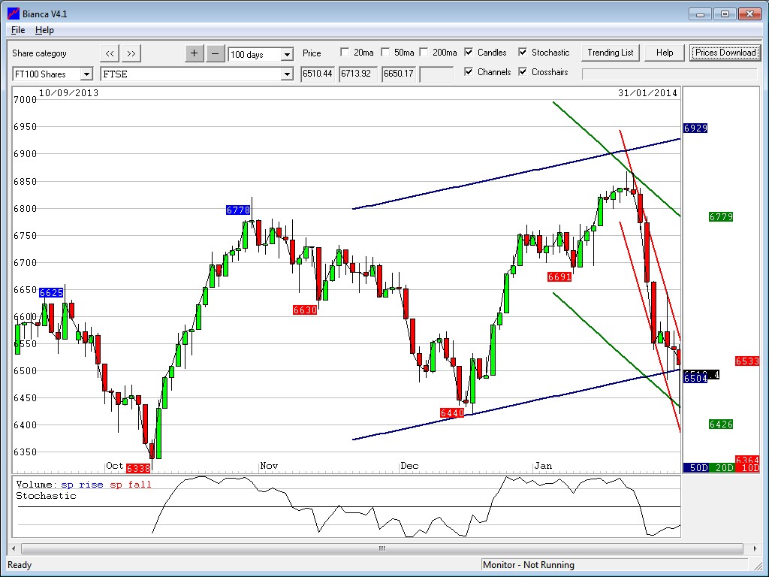The width and height of the screenshot is (769, 577).
Task: Turn off the Candles checkbox
Action: click(469, 53)
